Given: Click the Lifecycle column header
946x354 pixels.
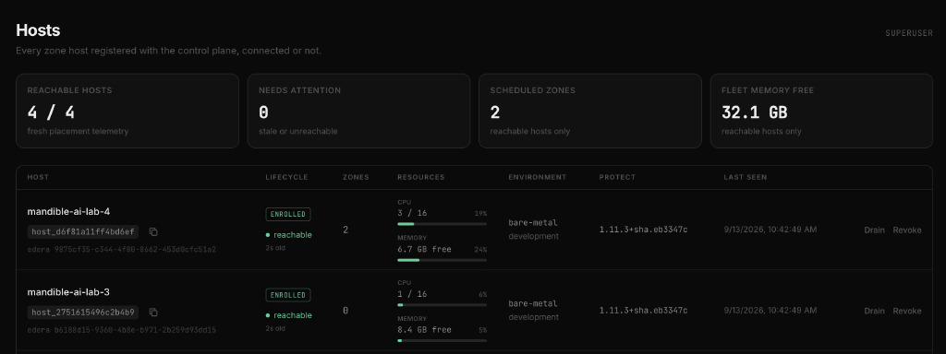Looking at the screenshot, I should [x=286, y=177].
